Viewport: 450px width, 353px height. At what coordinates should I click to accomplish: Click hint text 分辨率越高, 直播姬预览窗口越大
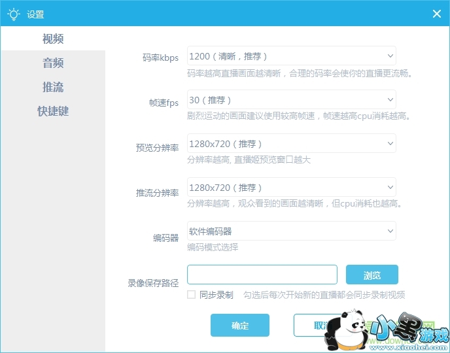tap(249, 160)
